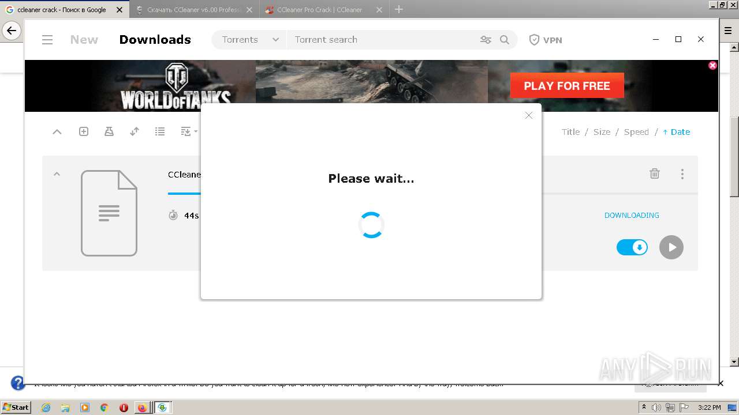Open the VPN shield option

click(x=546, y=40)
